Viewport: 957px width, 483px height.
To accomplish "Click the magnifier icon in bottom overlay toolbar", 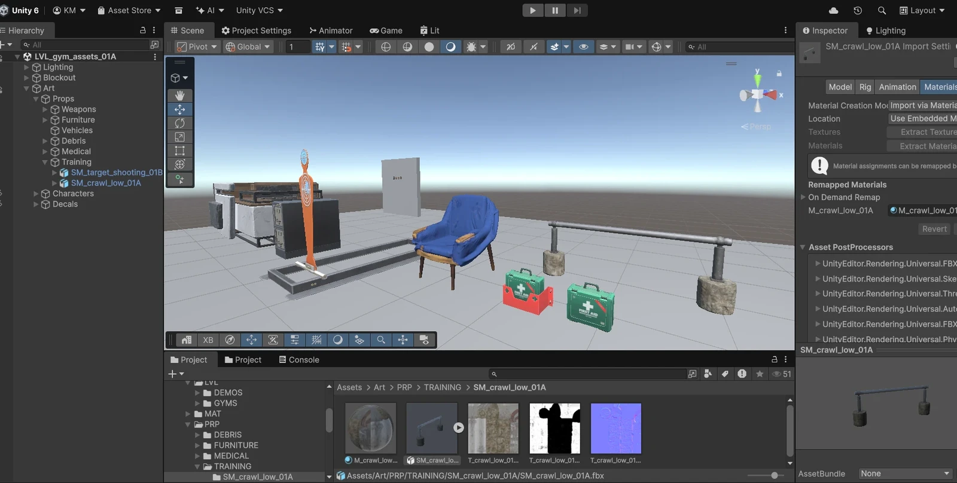I will [381, 340].
